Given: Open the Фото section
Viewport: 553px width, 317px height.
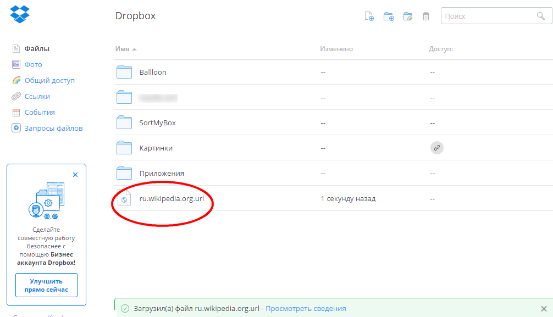Looking at the screenshot, I should (33, 64).
